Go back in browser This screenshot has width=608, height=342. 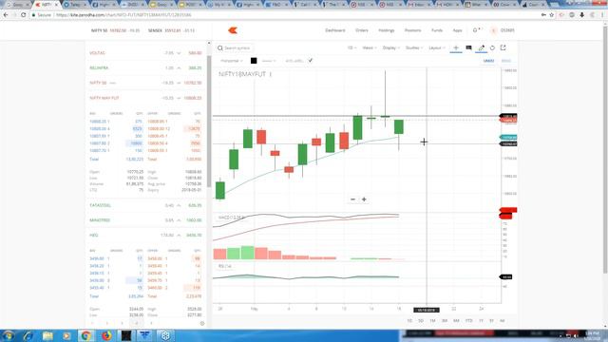coord(6,15)
